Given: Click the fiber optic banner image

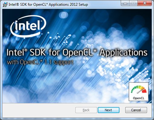Looking at the screenshot, I should click(77, 56).
